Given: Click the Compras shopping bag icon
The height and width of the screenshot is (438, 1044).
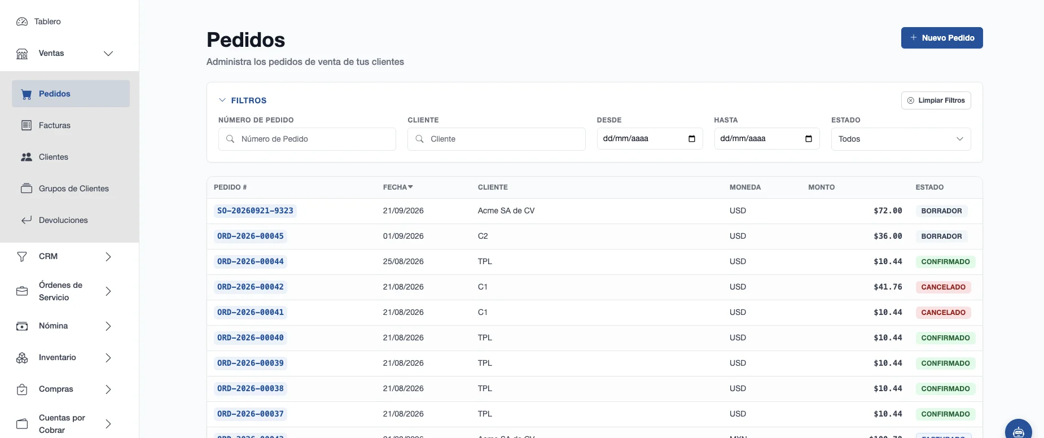Looking at the screenshot, I should click(x=22, y=389).
